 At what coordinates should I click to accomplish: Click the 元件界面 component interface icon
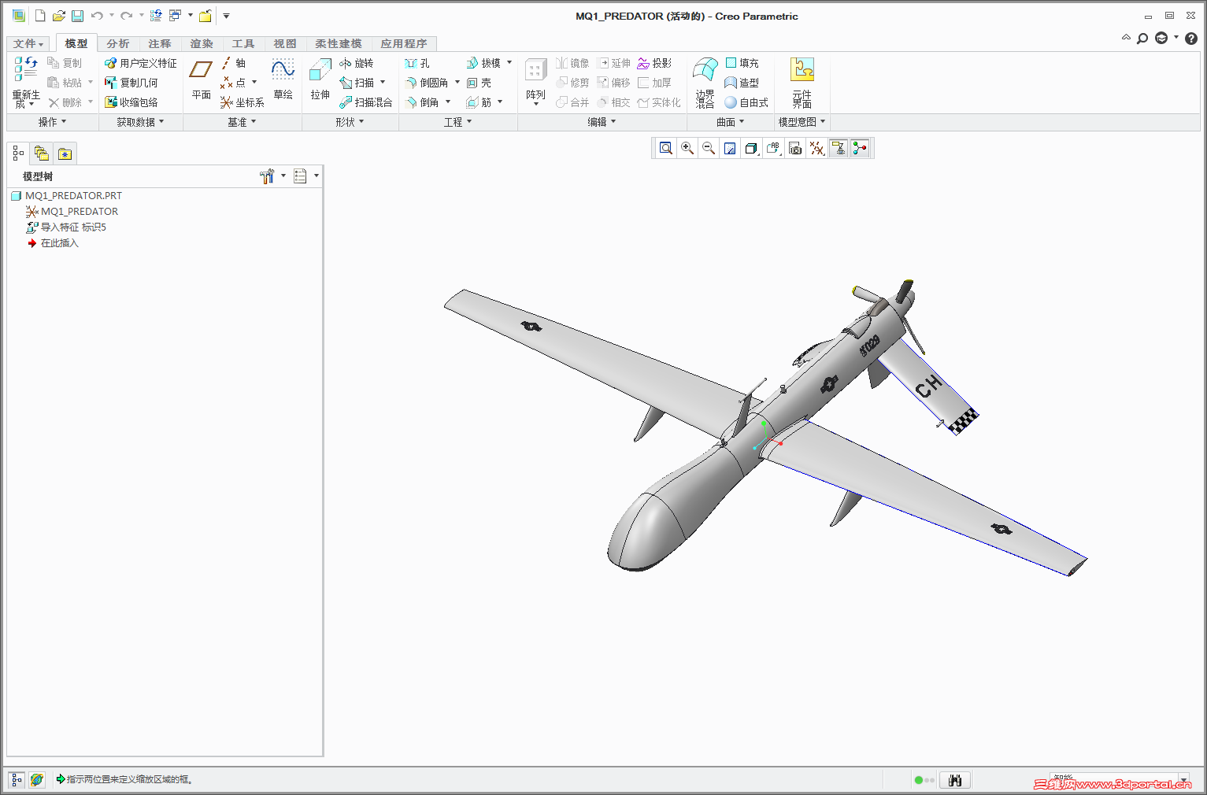coord(802,82)
